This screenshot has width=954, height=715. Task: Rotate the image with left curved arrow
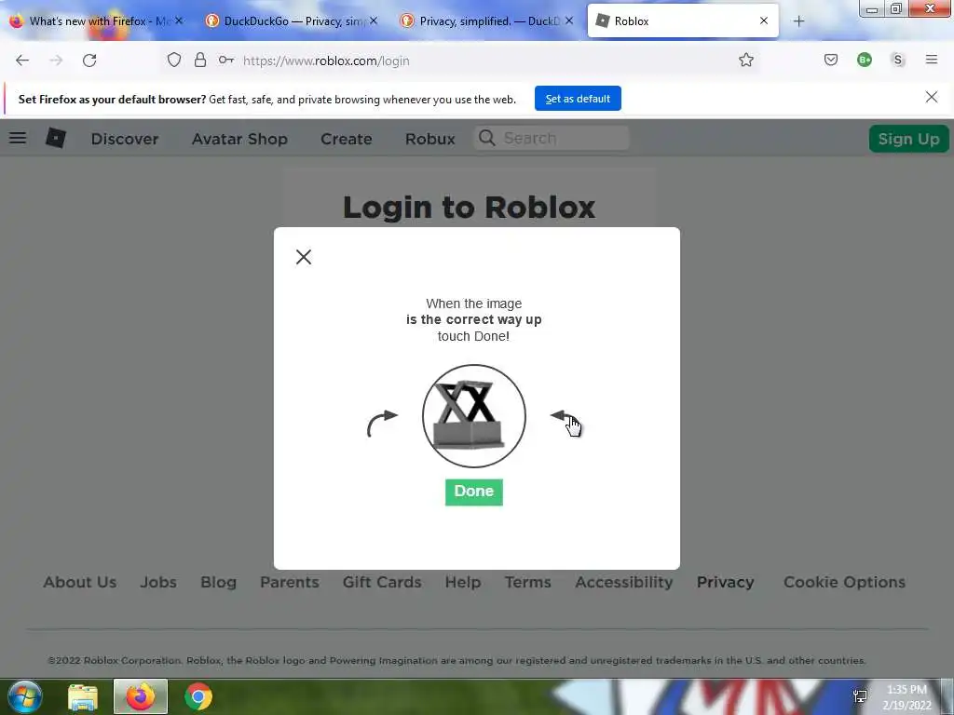tap(382, 423)
